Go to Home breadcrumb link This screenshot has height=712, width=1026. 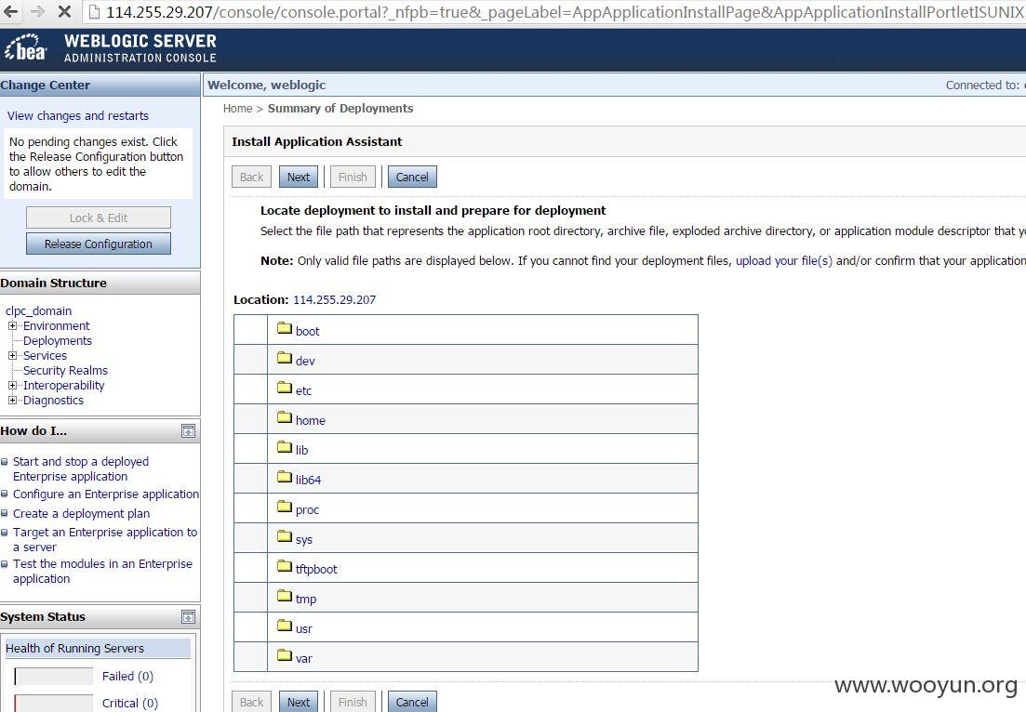click(x=237, y=109)
